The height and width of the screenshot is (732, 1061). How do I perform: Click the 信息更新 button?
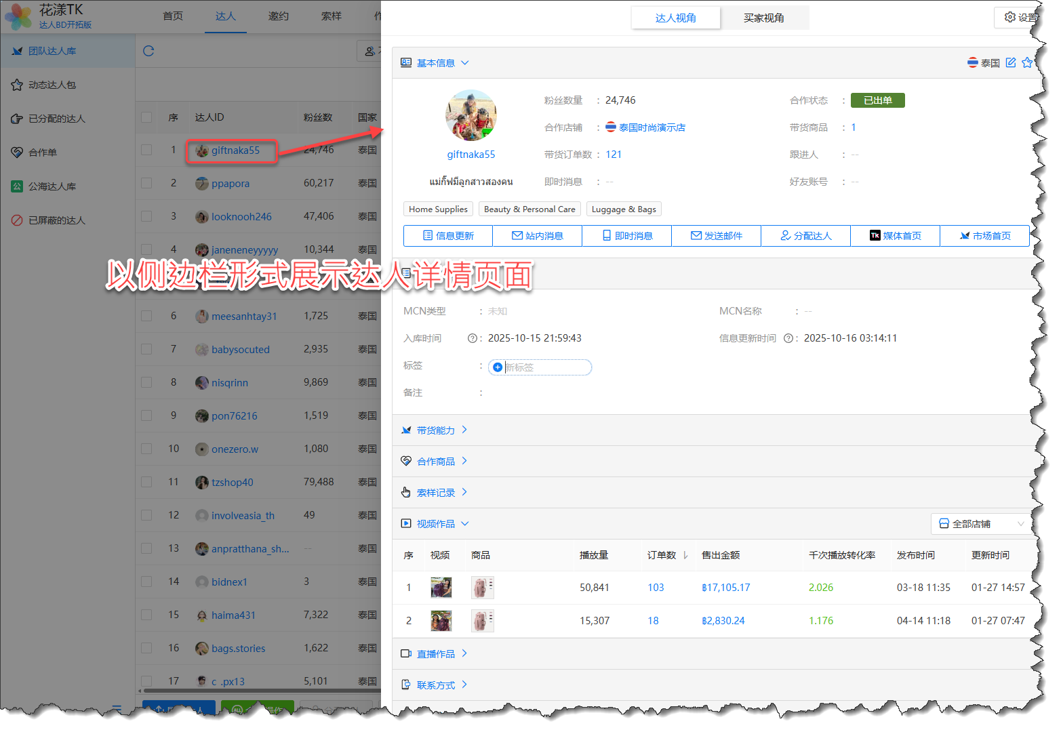(448, 236)
